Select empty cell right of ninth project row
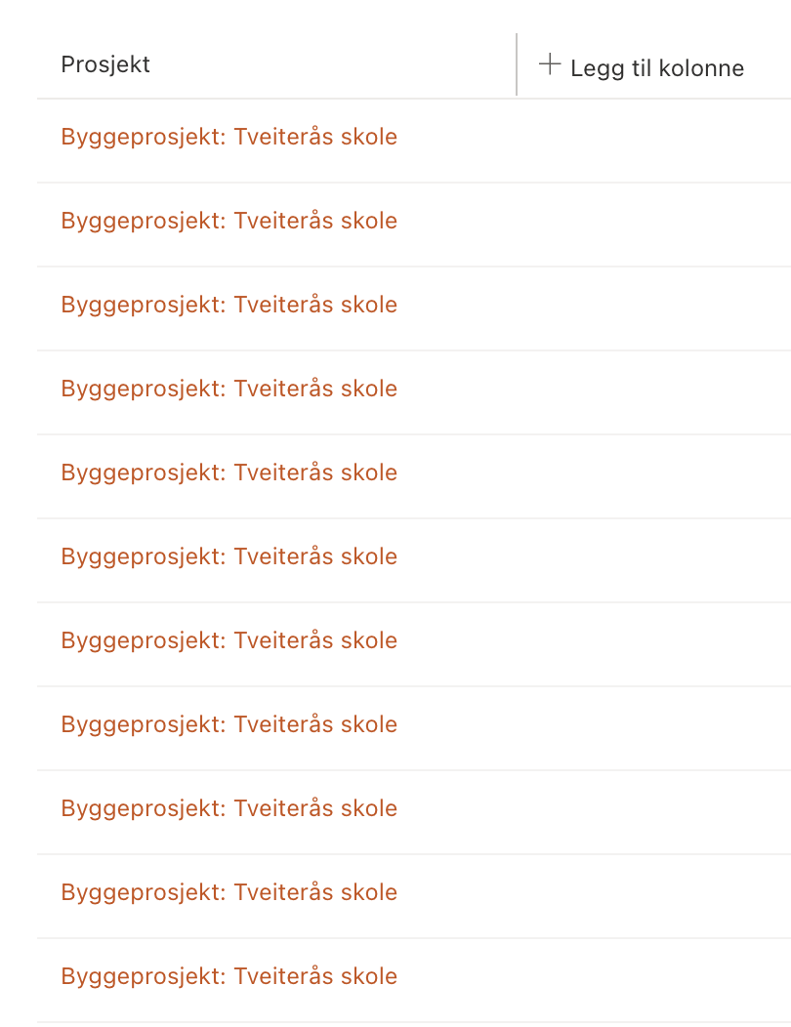Screen dimensions: 791x1027 [653, 812]
